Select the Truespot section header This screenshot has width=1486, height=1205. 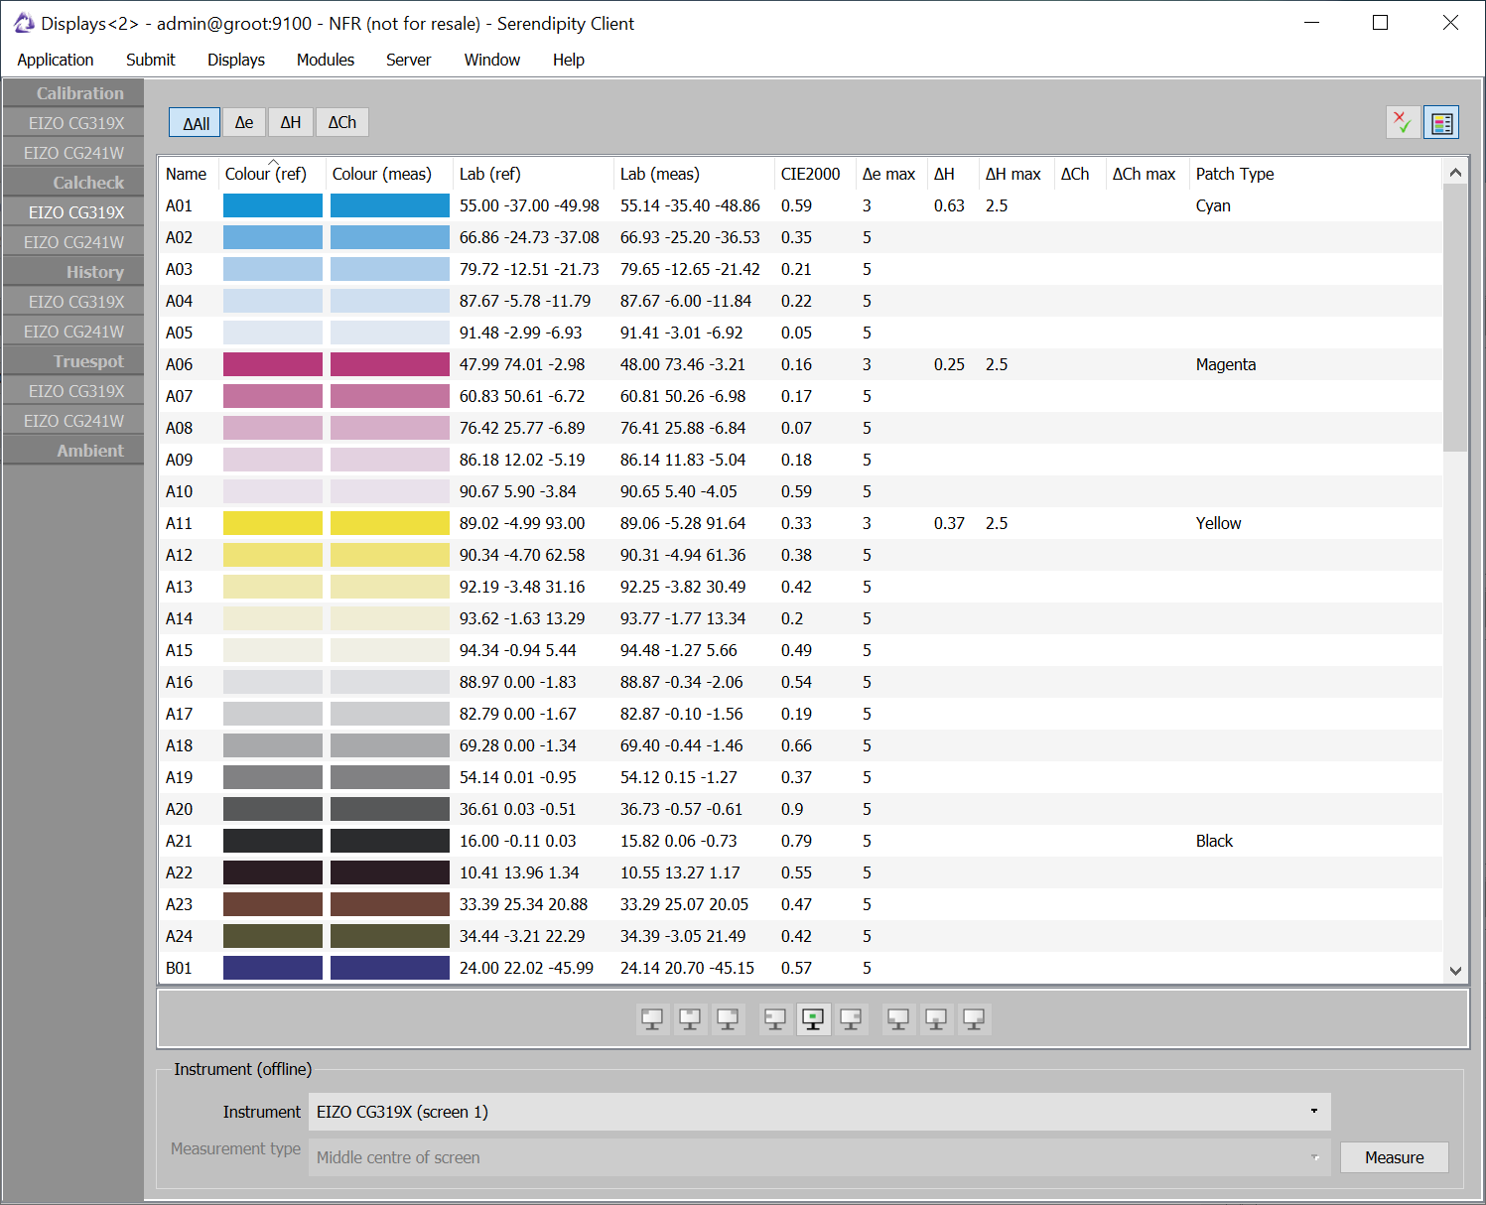pyautogui.click(x=73, y=361)
